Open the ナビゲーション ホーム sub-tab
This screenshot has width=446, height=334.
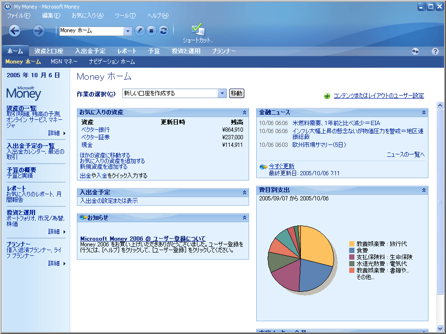click(x=112, y=62)
